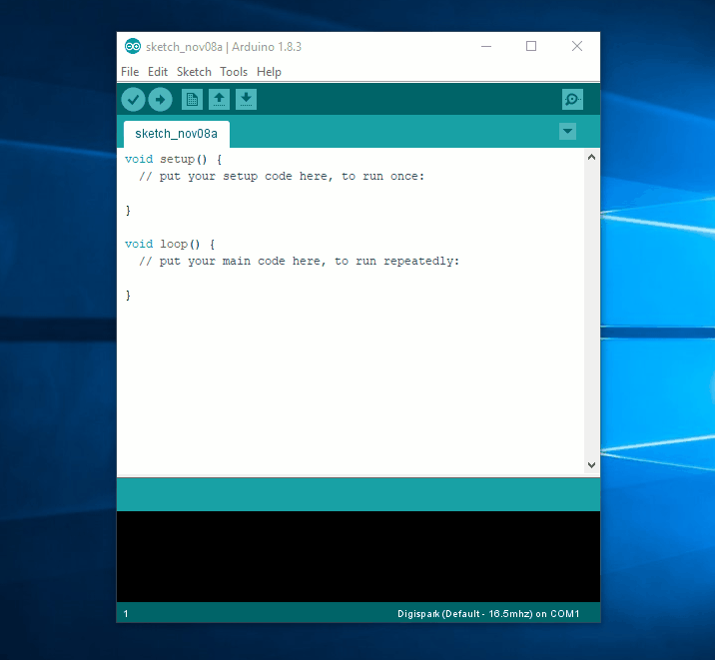Expand the tab options dropdown arrow
The height and width of the screenshot is (660, 715).
[x=567, y=132]
